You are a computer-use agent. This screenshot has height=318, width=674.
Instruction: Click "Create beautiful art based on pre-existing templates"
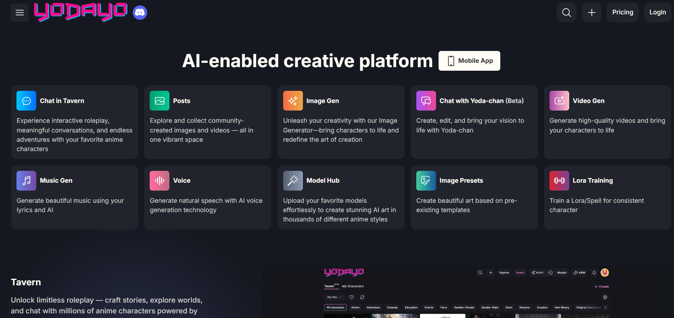467,205
